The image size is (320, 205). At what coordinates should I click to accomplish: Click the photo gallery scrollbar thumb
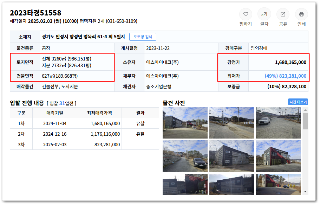(x=305, y=121)
